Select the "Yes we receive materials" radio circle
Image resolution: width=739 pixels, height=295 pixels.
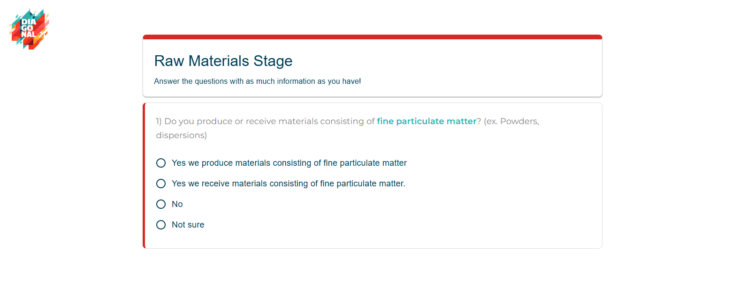161,184
